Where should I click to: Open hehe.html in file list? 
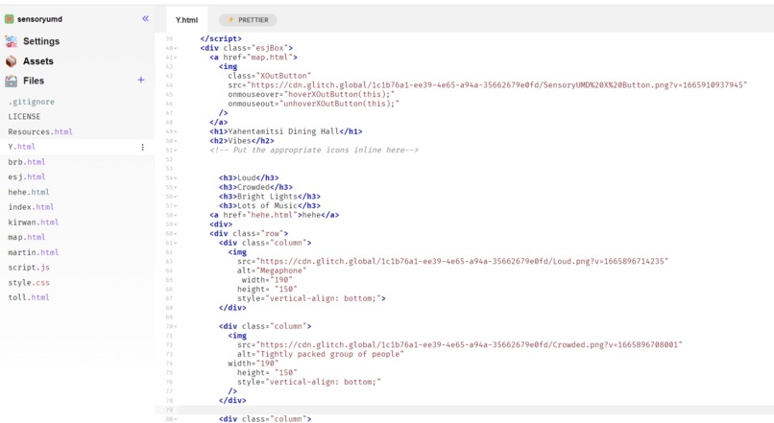(29, 192)
